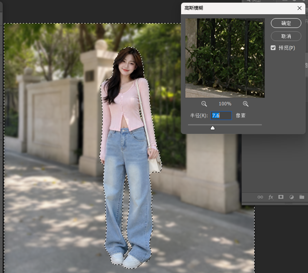The image size is (308, 273).
Task: Click the 高斯模糊 dialog title
Action: 194,8
